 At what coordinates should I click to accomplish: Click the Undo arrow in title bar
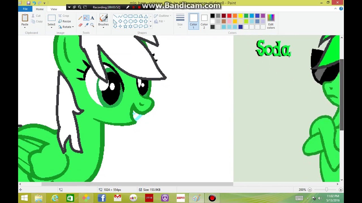(34, 3)
